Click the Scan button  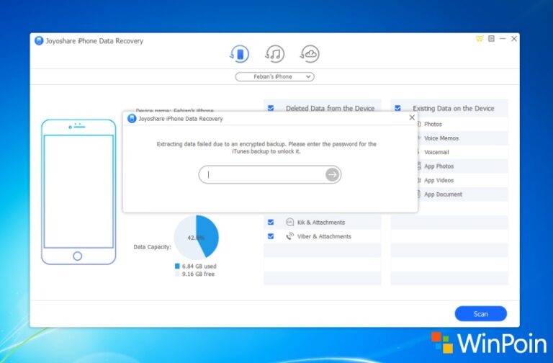point(480,313)
